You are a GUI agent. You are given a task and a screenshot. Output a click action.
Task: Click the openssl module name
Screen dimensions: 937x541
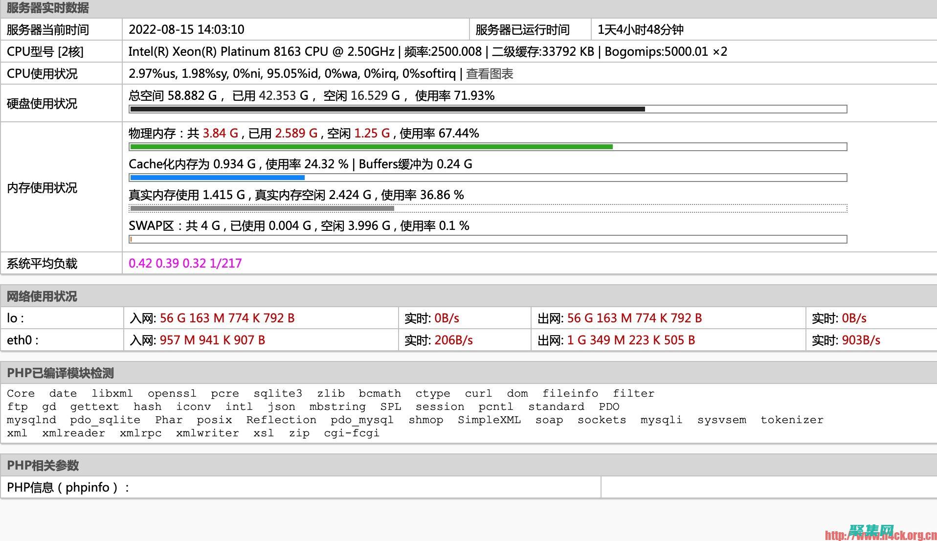[172, 393]
